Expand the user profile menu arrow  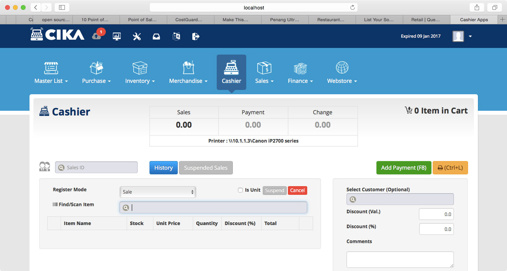470,37
